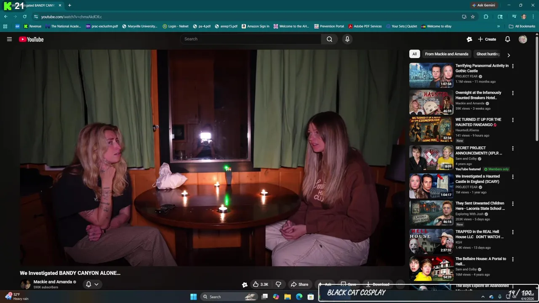
Task: Select From Mackie and Amanda chip
Action: (446, 54)
